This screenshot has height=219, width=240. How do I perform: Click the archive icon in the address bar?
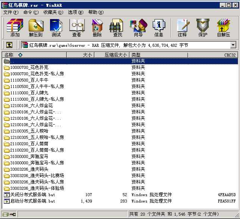coord(25,45)
